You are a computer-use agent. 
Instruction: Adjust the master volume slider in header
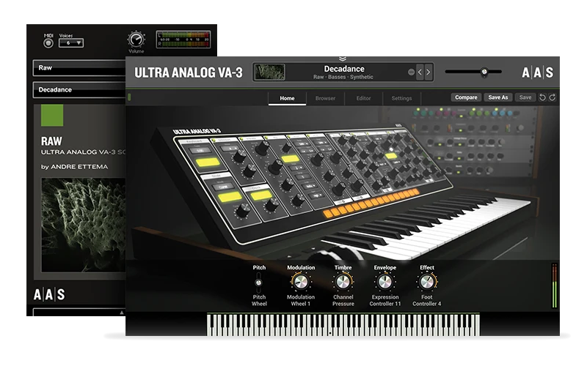pos(484,72)
